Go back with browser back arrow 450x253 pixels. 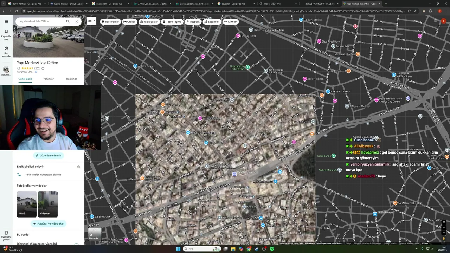pyautogui.click(x=4, y=11)
